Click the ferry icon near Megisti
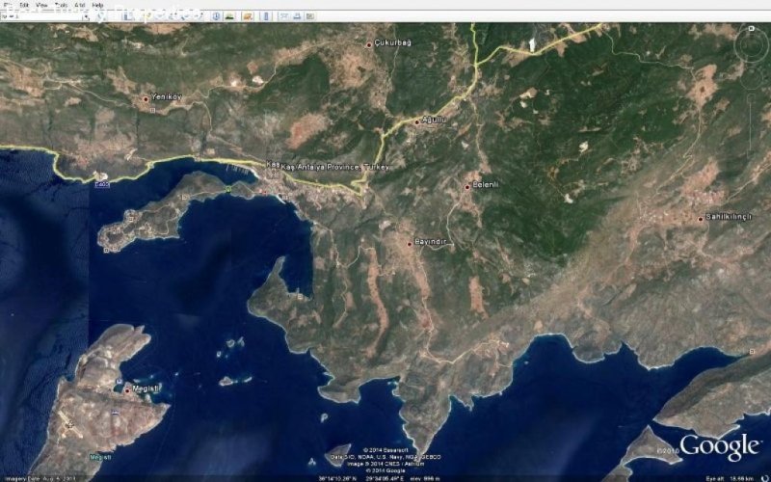The image size is (771, 482). click(120, 382)
